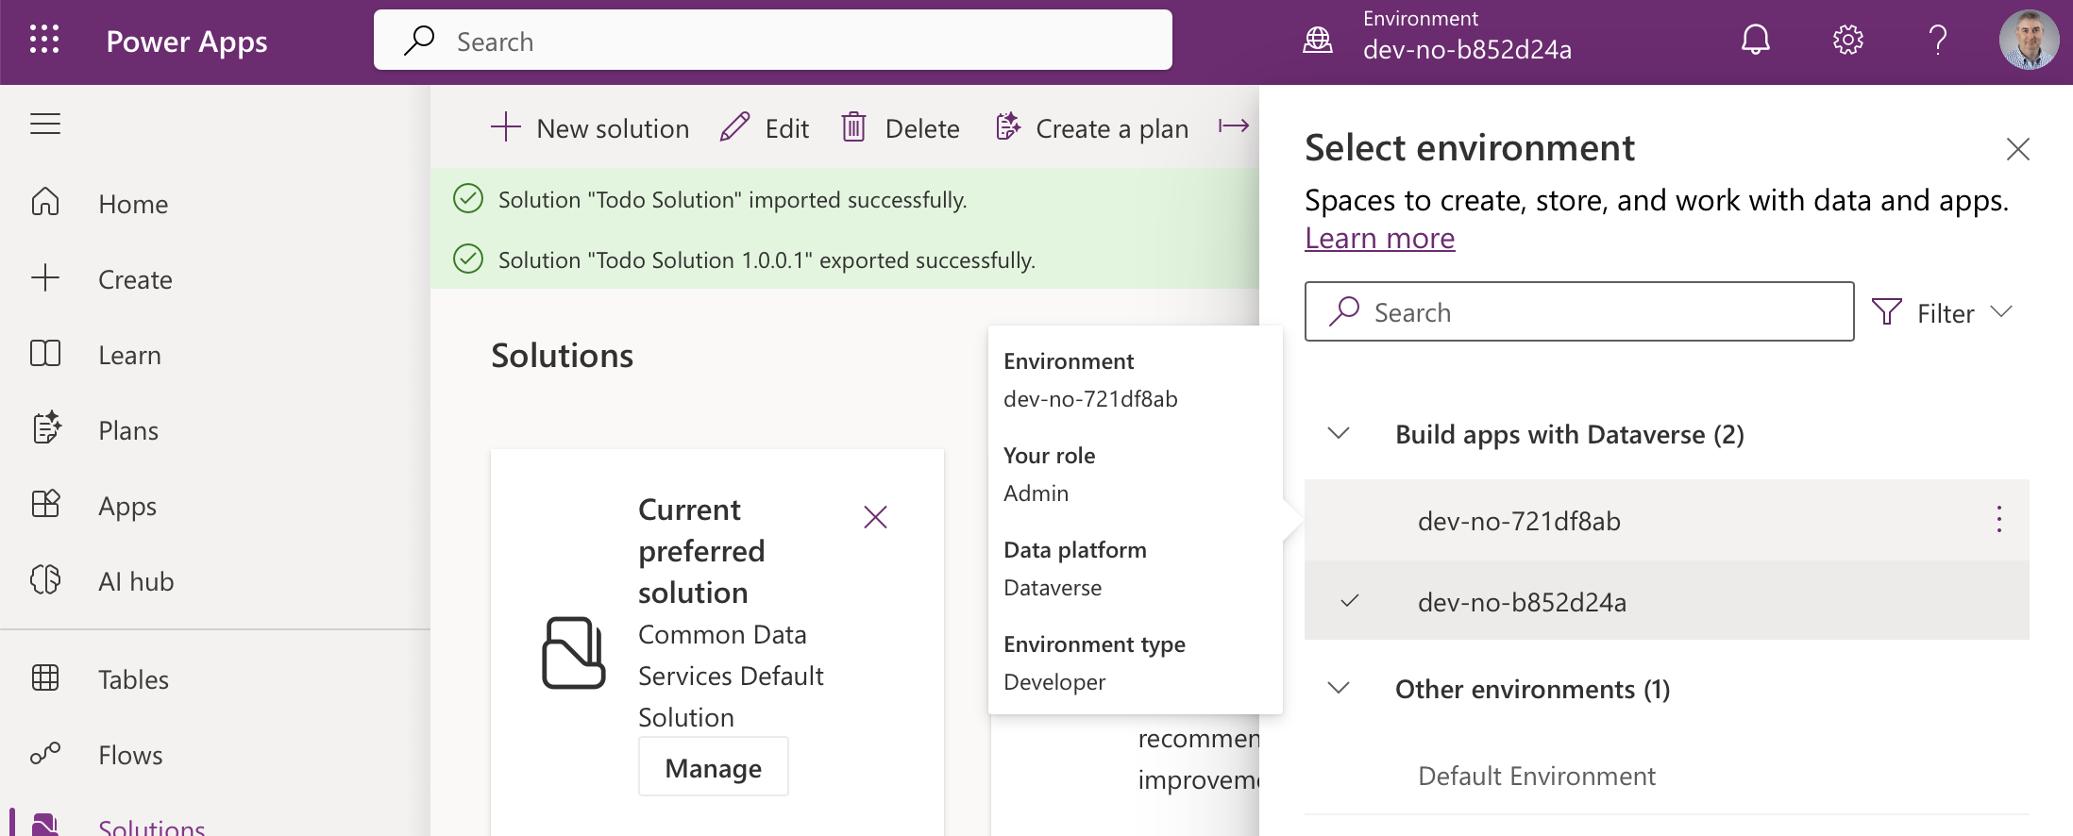Click the environment search field
Image resolution: width=2073 pixels, height=836 pixels.
[x=1579, y=311]
